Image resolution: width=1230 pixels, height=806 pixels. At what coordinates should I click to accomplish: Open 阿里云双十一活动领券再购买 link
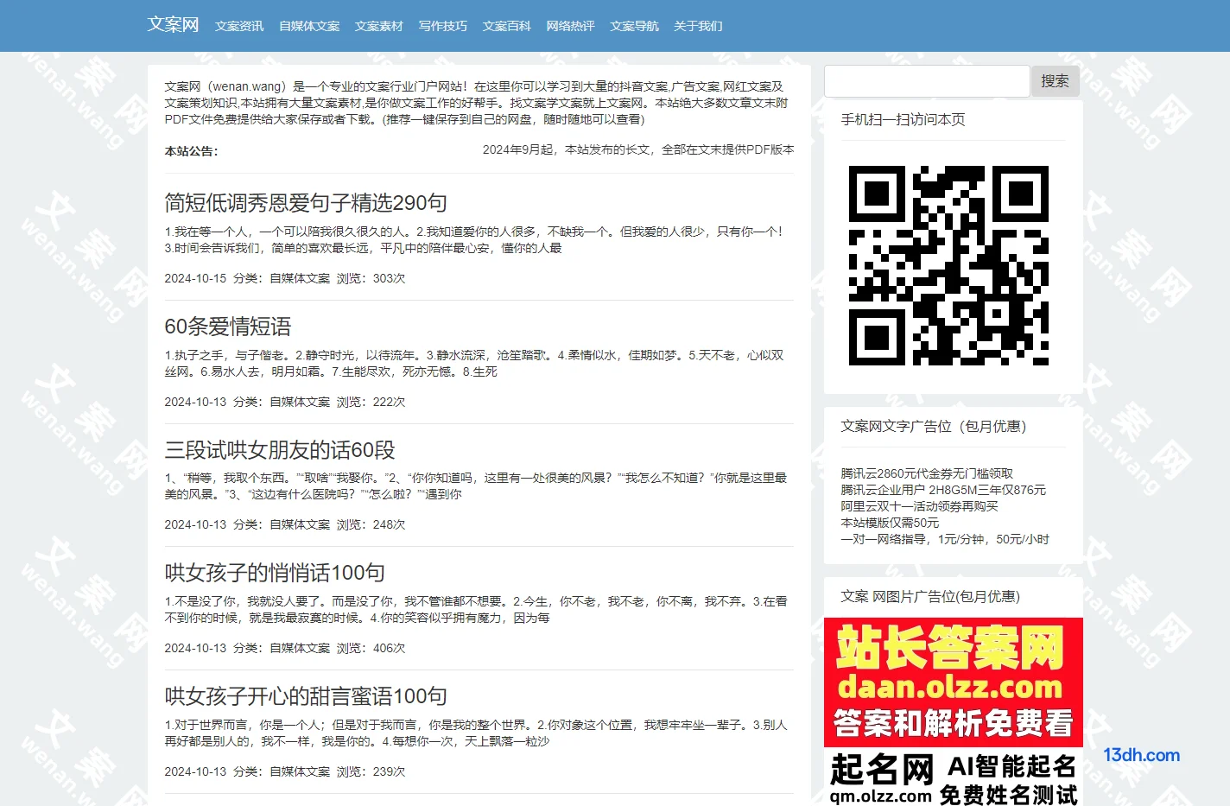[x=919, y=506]
